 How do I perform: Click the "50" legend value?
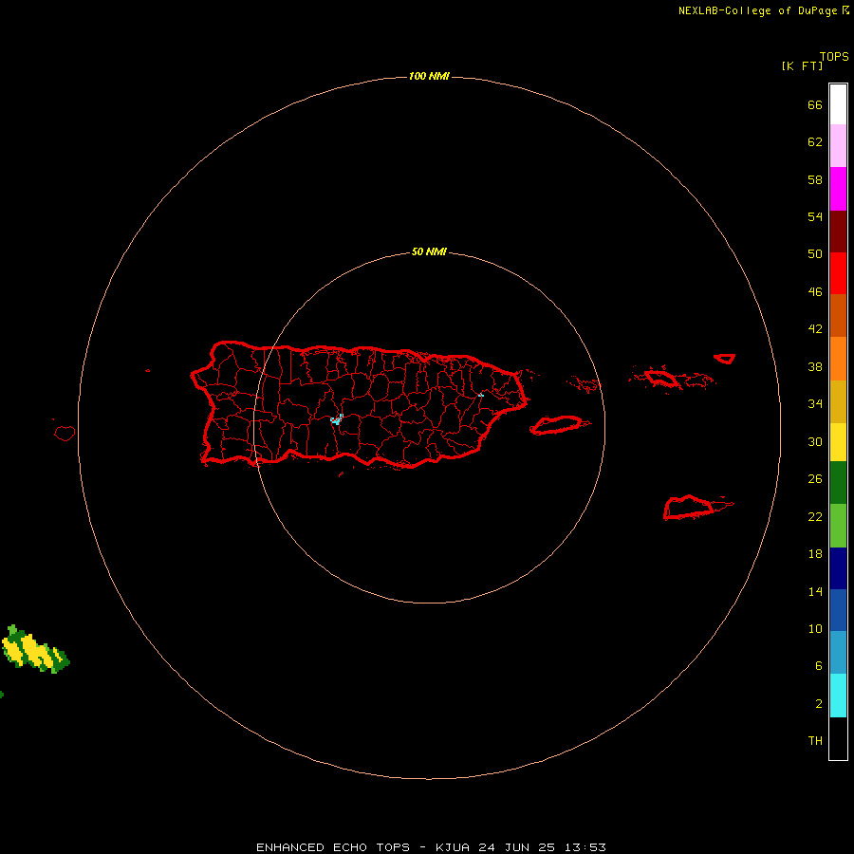[815, 254]
